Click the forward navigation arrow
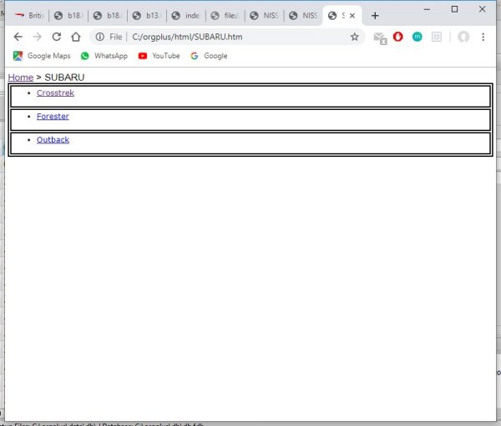The height and width of the screenshot is (426, 501). [x=38, y=37]
